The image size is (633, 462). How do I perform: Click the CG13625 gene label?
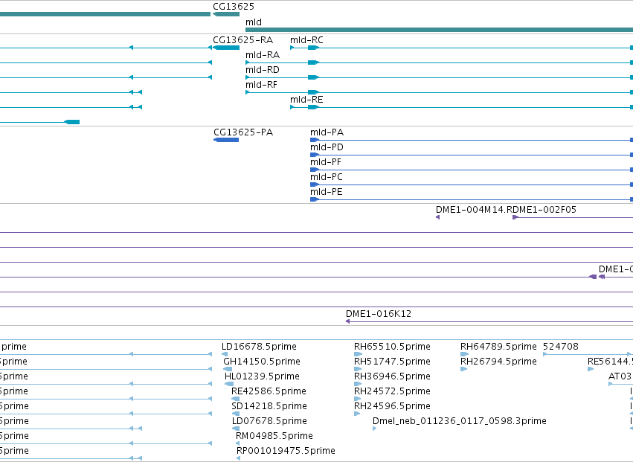234,7
